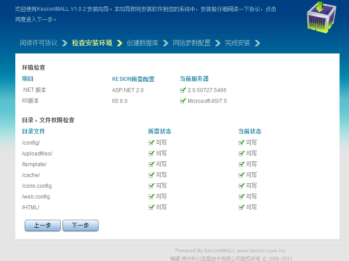Click current-status check icon for /uploadfiles/
The image size is (349, 261).
[241, 153]
